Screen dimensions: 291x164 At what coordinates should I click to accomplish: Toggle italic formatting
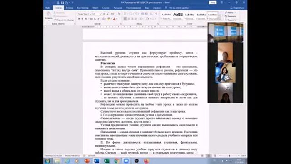pyautogui.click(x=82, y=19)
